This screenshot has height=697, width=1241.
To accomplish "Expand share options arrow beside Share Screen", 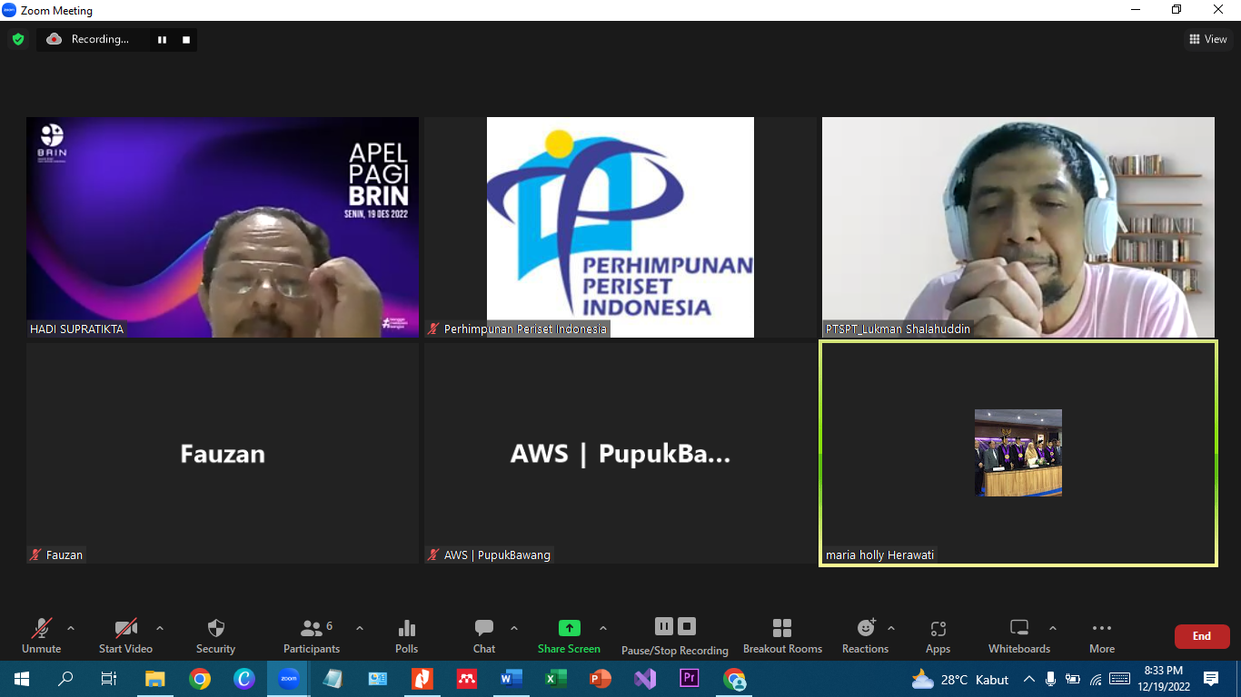I will pos(603,628).
